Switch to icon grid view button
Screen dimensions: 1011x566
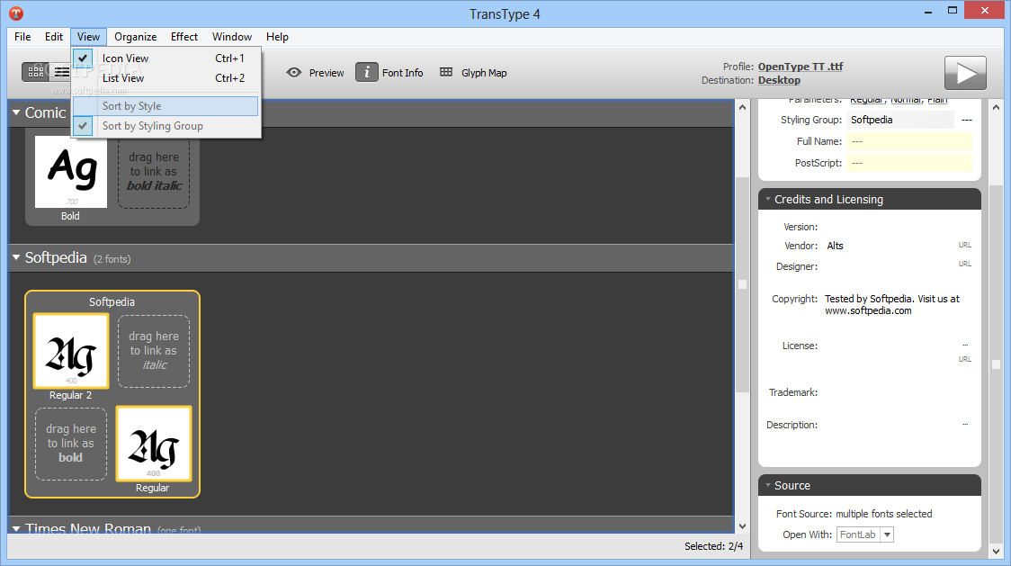tap(36, 72)
